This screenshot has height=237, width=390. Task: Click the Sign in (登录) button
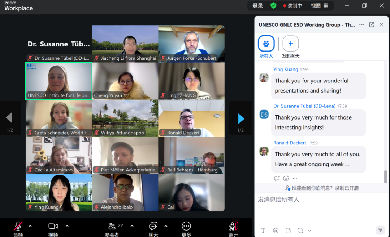[257, 6]
